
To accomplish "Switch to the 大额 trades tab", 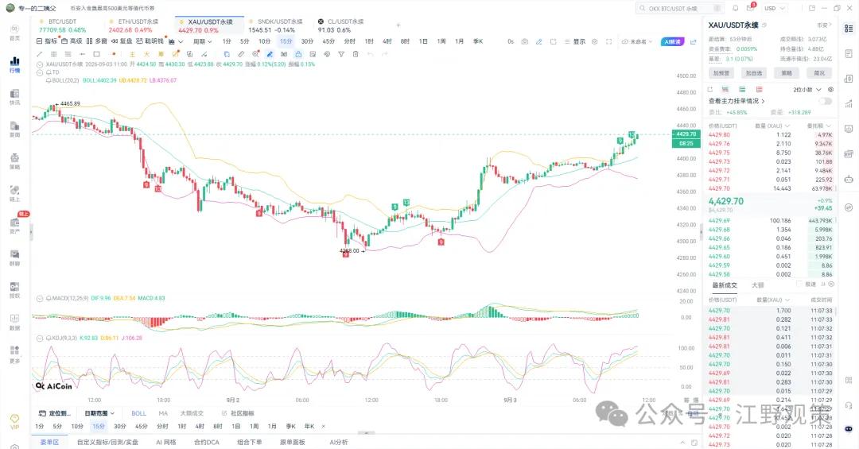I will click(x=758, y=285).
